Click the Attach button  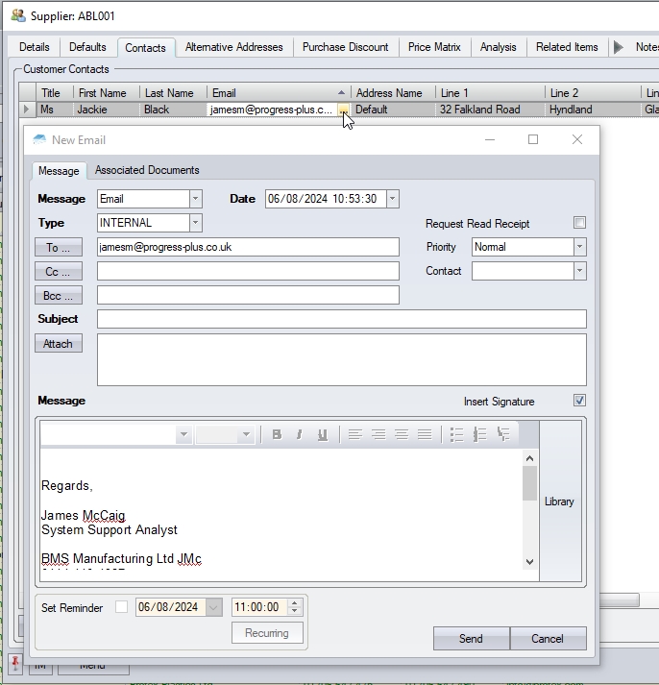(x=58, y=344)
